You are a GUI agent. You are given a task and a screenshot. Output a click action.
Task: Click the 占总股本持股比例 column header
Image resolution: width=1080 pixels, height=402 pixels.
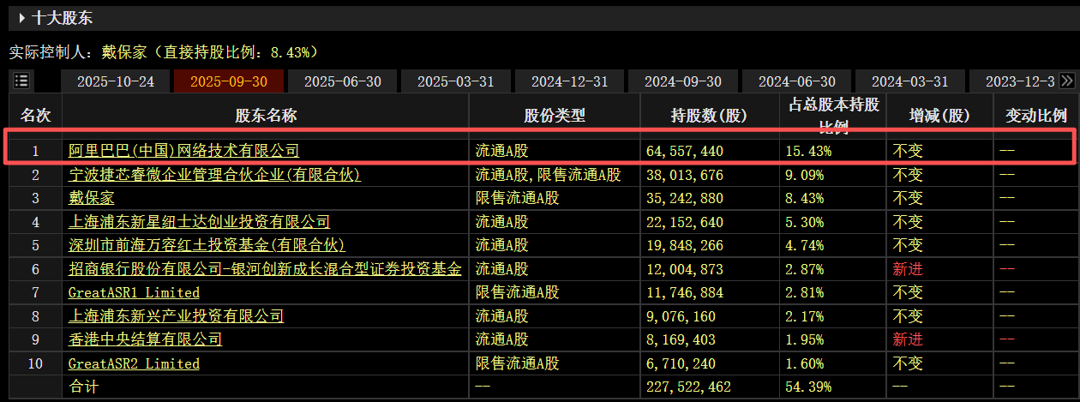(832, 116)
